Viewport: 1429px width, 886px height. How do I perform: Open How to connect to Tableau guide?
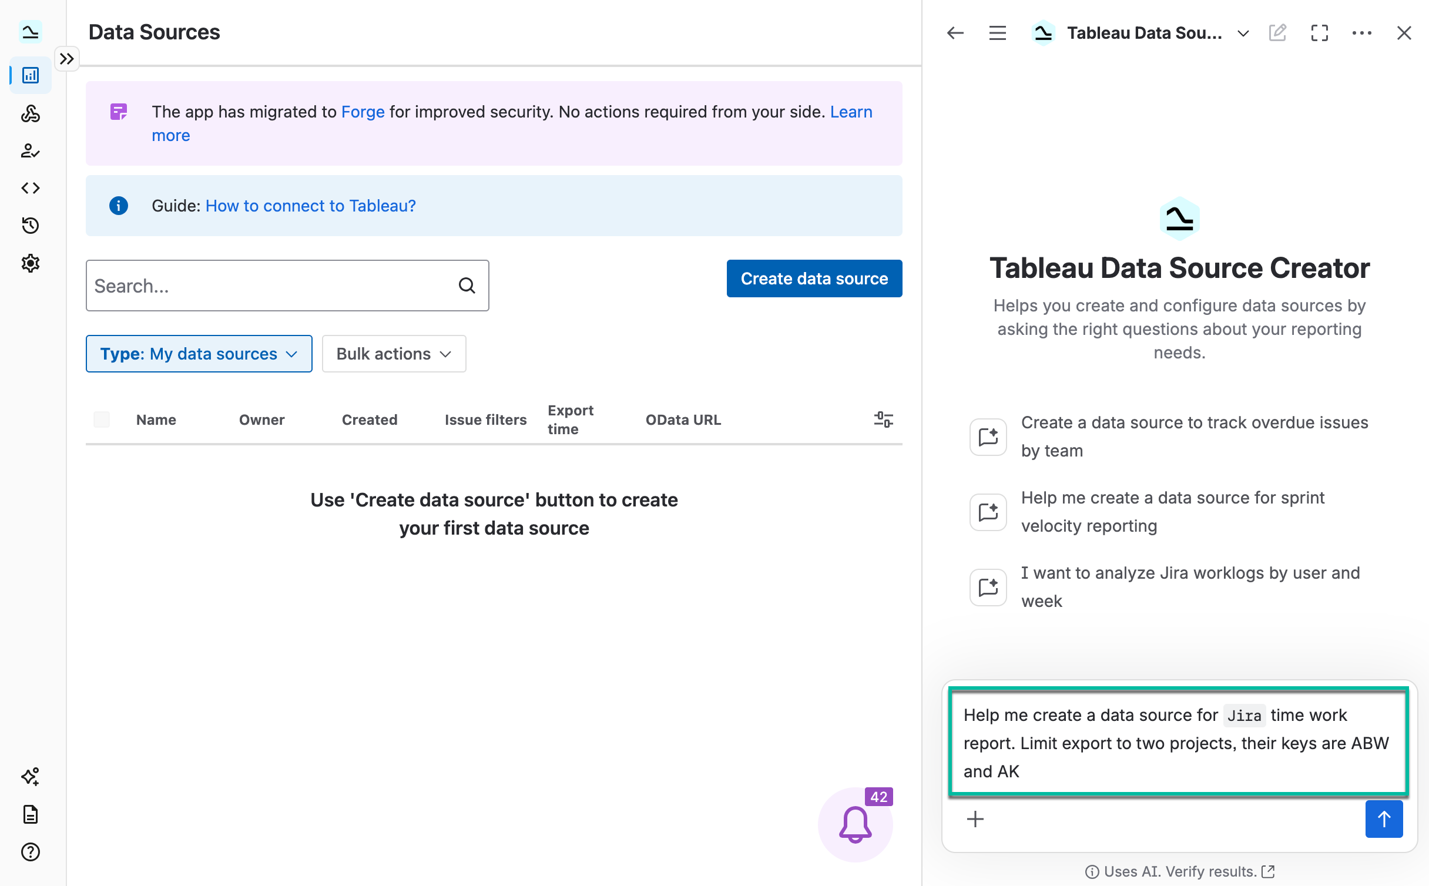310,206
